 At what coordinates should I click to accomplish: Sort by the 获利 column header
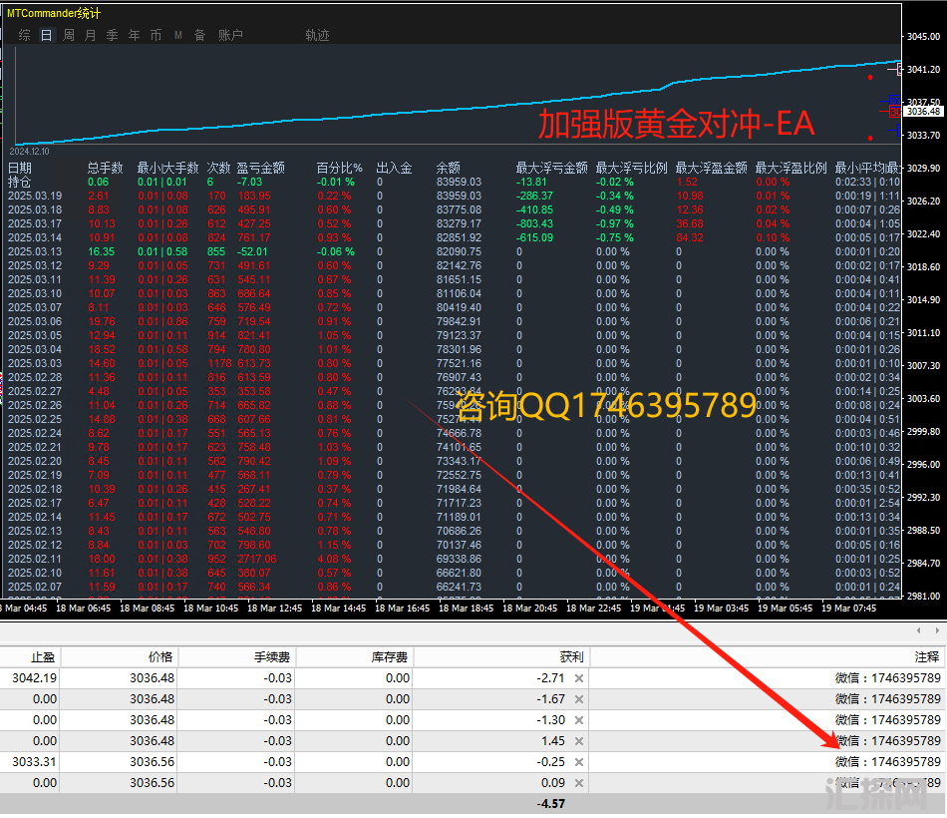point(572,656)
